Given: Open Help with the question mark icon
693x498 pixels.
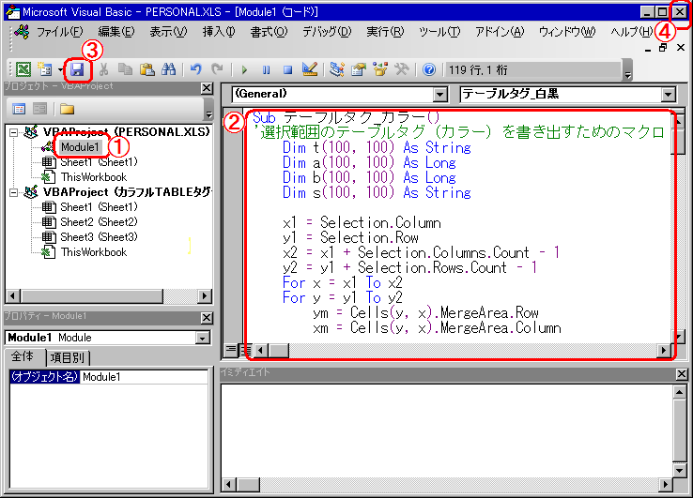Looking at the screenshot, I should (x=429, y=69).
